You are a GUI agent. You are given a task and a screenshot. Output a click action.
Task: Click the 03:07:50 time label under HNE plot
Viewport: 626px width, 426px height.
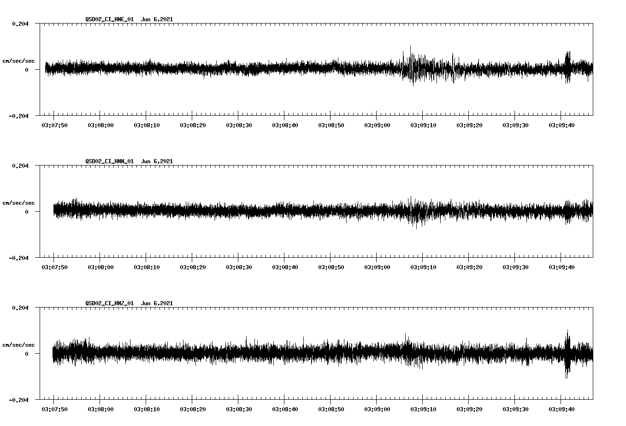(54, 125)
